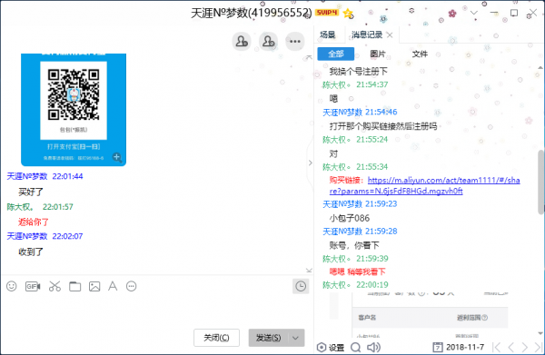Click chat title 天涯№梦数(419956552)
Viewport: 545px width, 355px height.
pos(252,13)
